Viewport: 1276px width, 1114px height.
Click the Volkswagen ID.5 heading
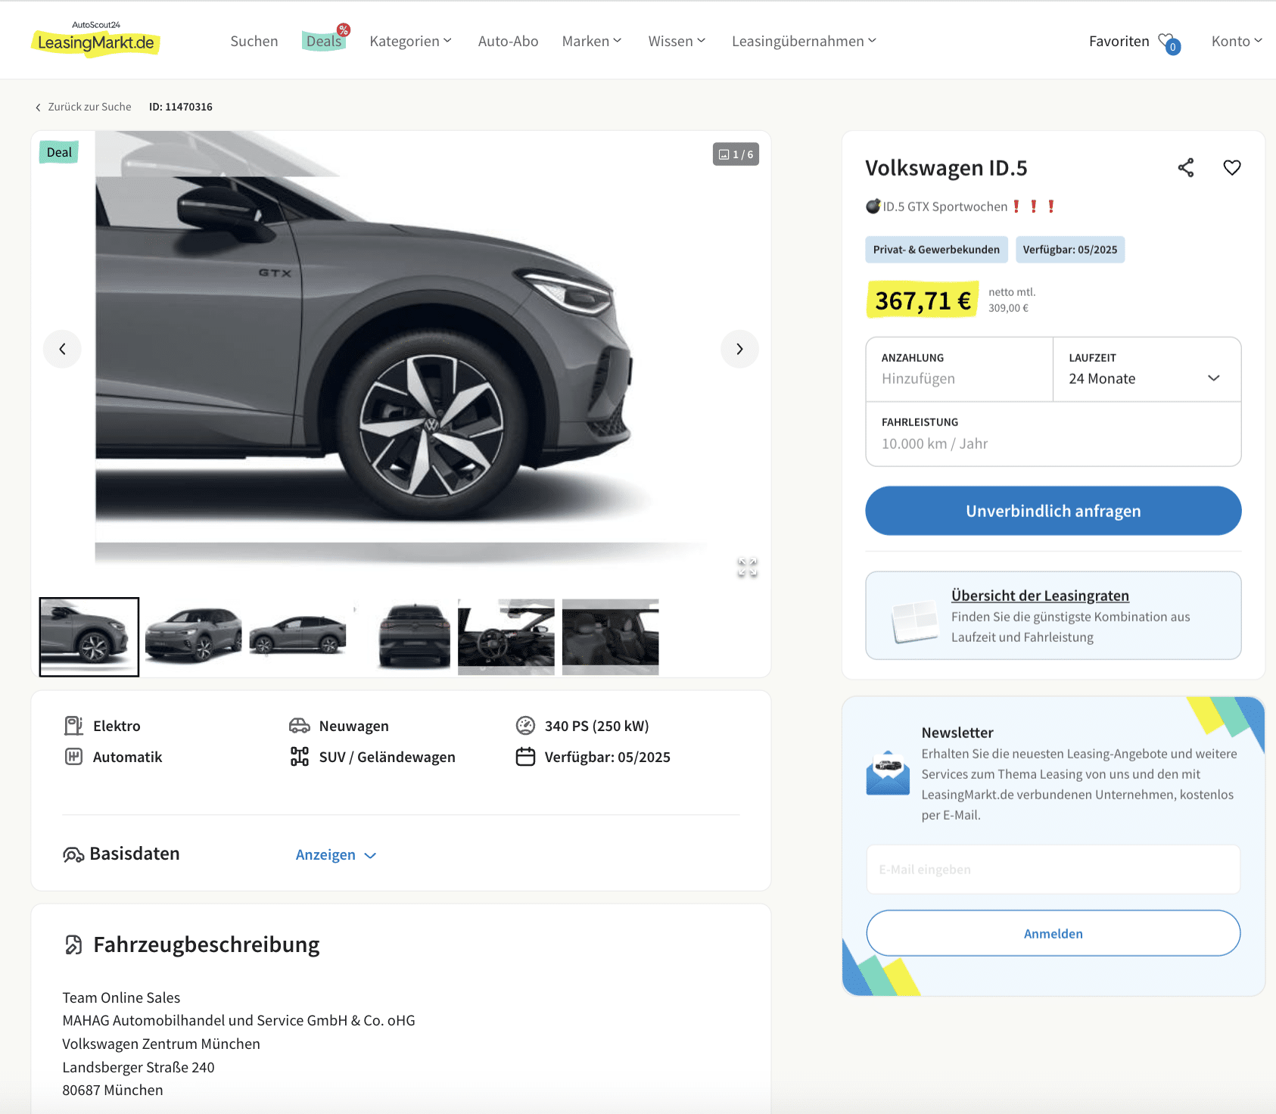946,168
